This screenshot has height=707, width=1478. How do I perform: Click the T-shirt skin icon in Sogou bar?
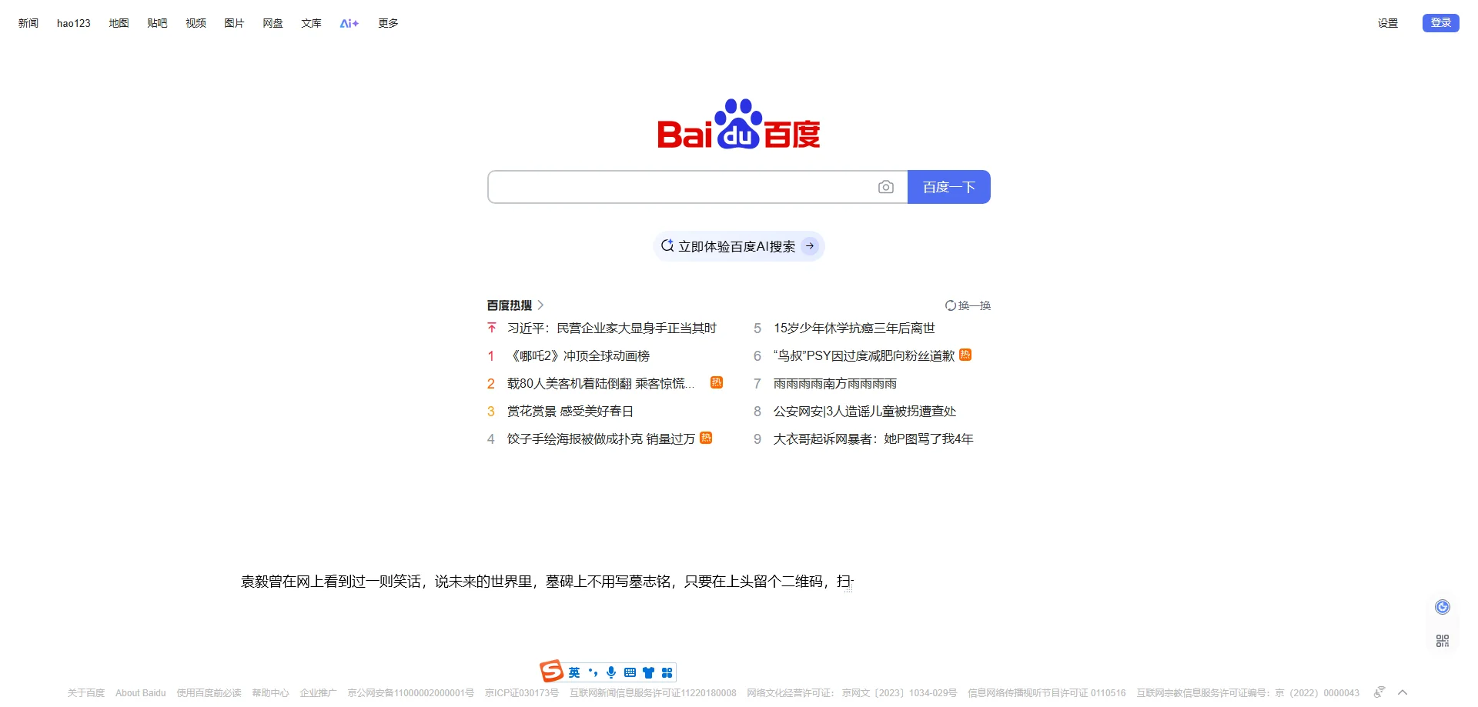tap(649, 672)
